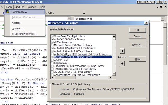This screenshot has height=105, width=168.
Task: Choose STCustom Properties... from the Tools menu
Action: [25, 34]
